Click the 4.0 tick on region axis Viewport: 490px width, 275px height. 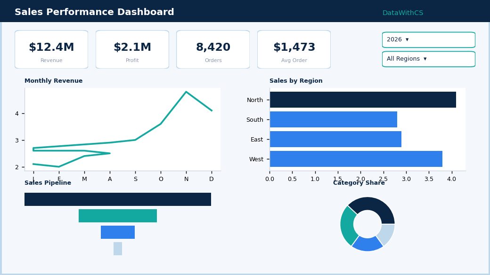[451, 179]
